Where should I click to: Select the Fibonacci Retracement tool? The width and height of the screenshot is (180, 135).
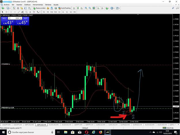26,12
